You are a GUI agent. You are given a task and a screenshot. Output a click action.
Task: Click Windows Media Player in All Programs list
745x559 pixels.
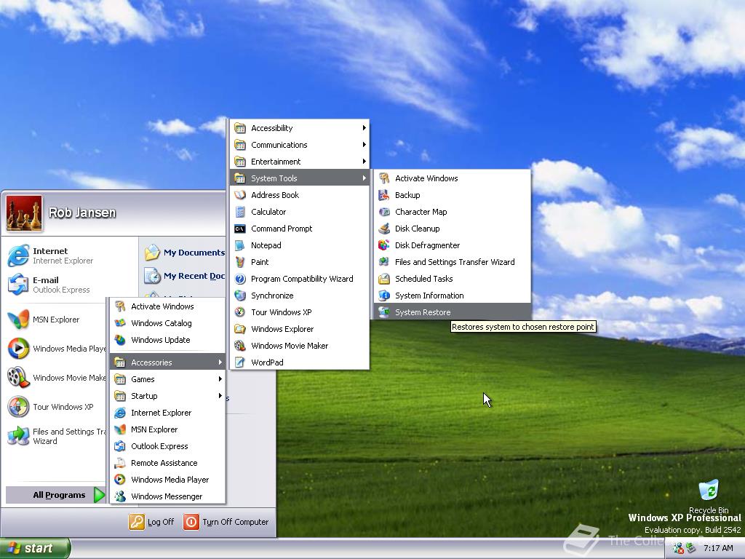pyautogui.click(x=167, y=480)
